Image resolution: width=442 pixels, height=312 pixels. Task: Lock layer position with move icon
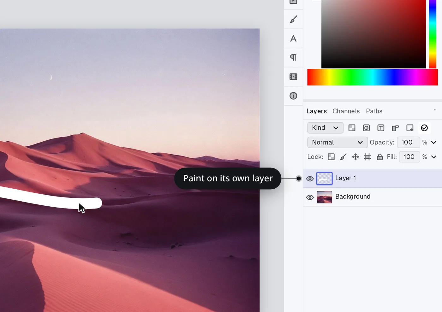click(x=355, y=157)
